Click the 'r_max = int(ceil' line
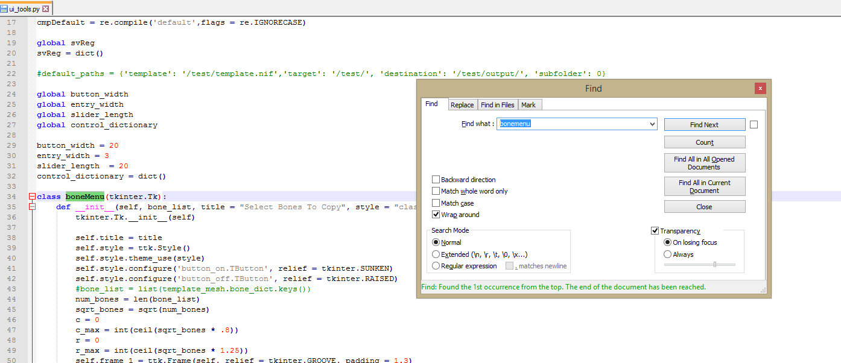Image resolution: width=841 pixels, height=363 pixels. [162, 350]
